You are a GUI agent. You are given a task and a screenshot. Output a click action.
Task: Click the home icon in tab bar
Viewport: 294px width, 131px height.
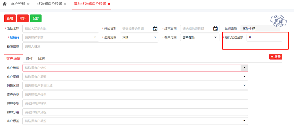5,4
